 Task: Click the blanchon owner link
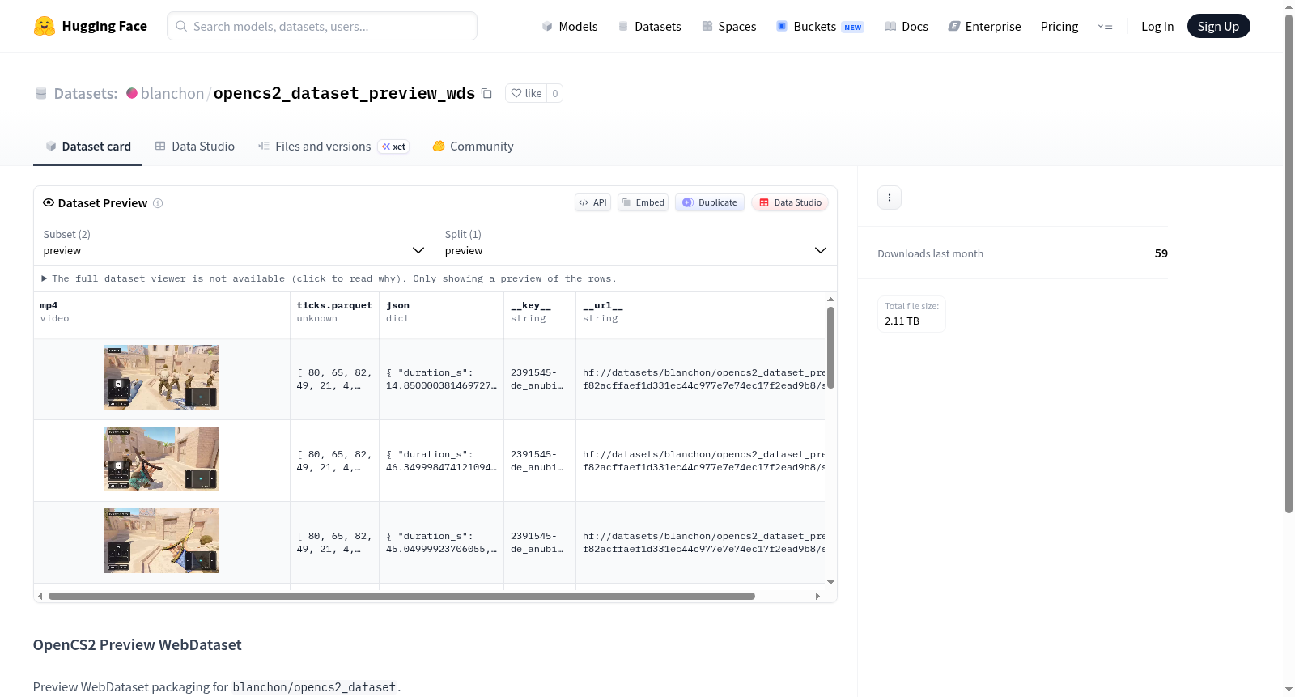point(172,94)
